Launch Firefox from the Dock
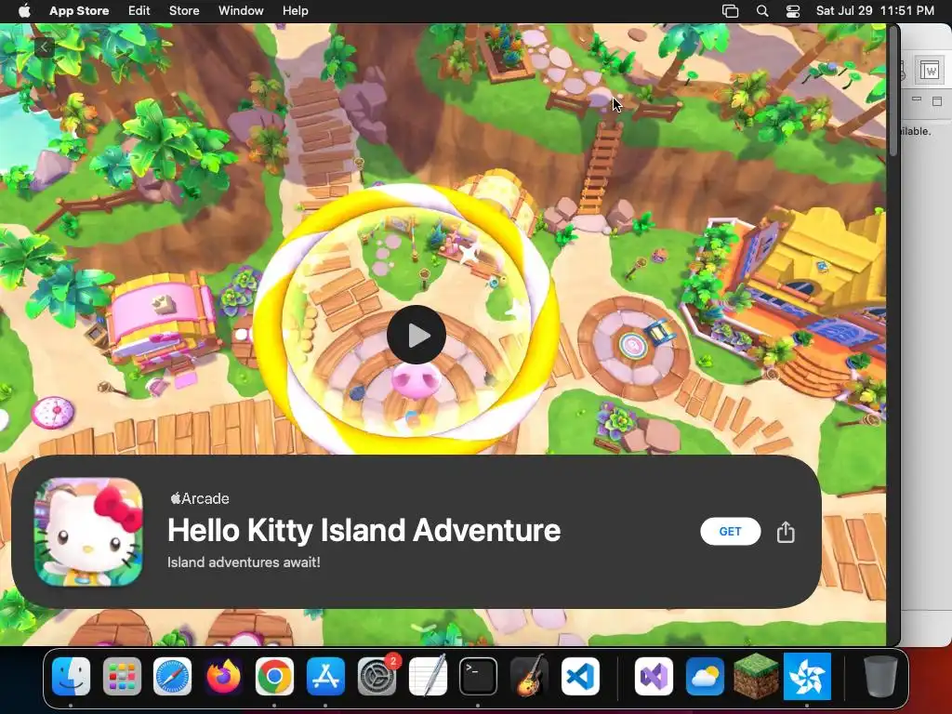This screenshot has height=714, width=952. point(223,677)
